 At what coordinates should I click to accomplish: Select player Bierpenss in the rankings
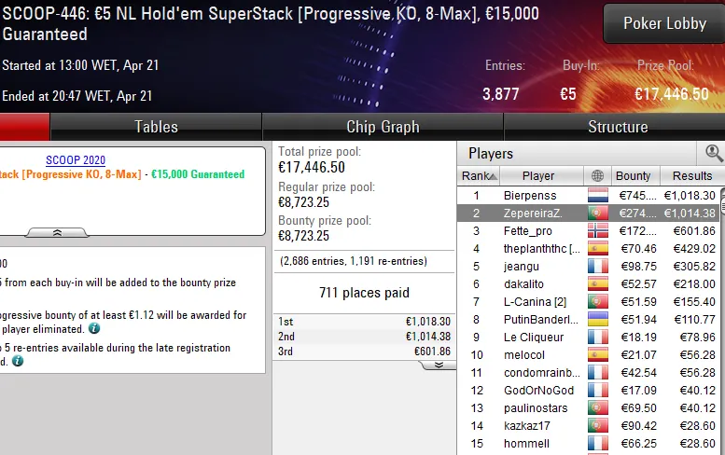[x=529, y=196]
